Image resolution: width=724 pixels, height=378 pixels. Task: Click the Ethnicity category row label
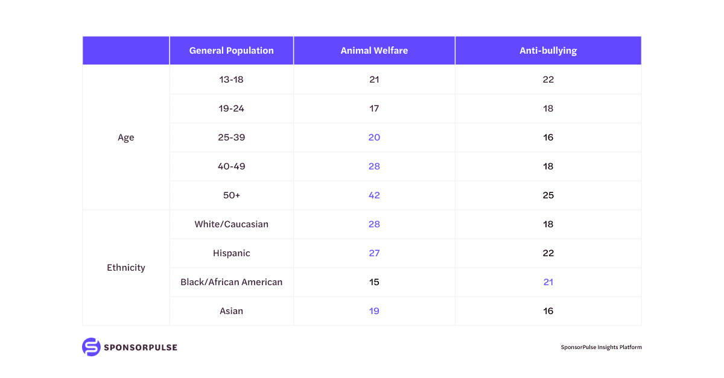pyautogui.click(x=126, y=268)
